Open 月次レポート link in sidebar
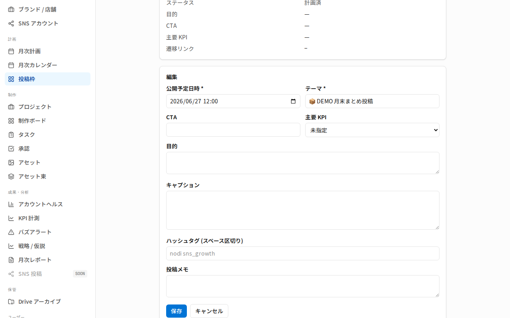The width and height of the screenshot is (510, 318). pyautogui.click(x=47, y=260)
